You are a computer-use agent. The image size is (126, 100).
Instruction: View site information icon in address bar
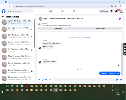tap(13, 6)
